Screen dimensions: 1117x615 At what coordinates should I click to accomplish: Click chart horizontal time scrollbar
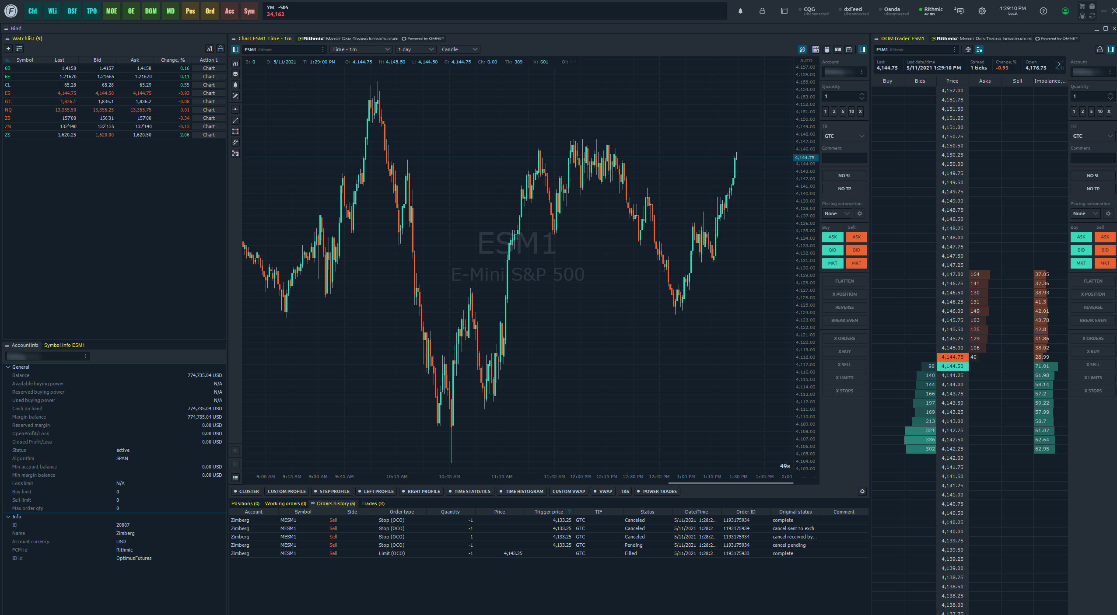click(x=731, y=483)
